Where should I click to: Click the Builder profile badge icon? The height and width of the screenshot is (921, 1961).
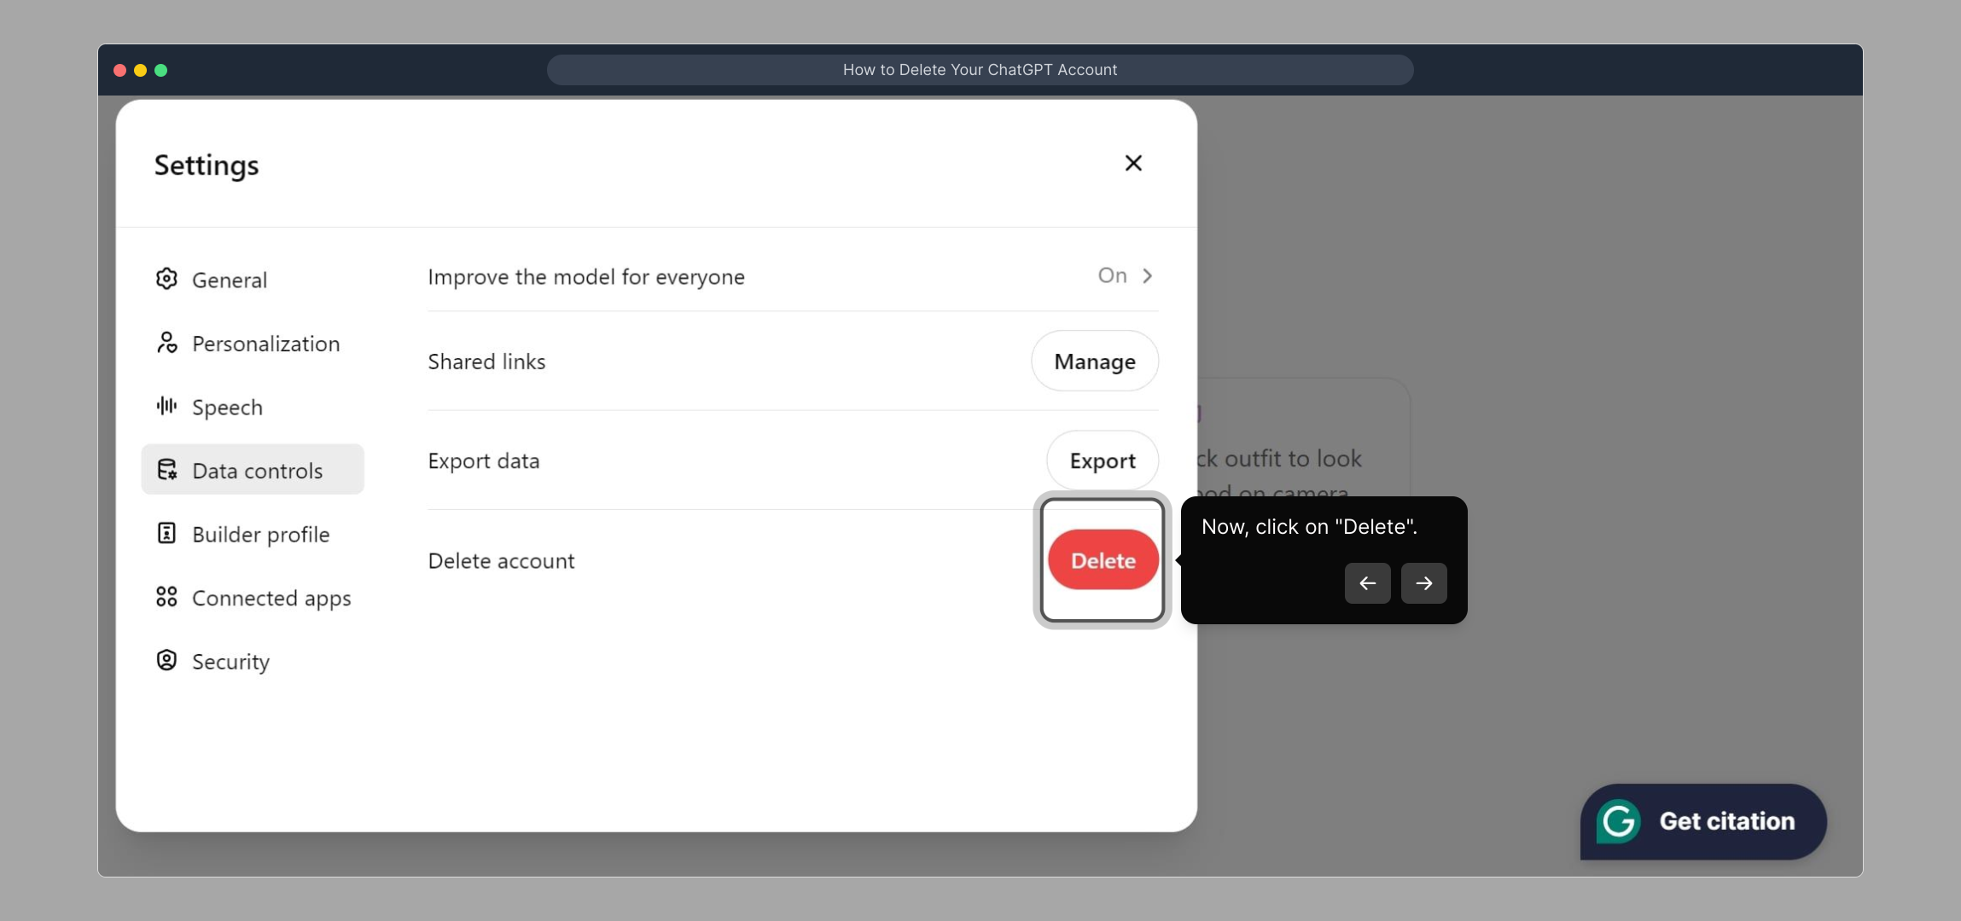point(166,534)
